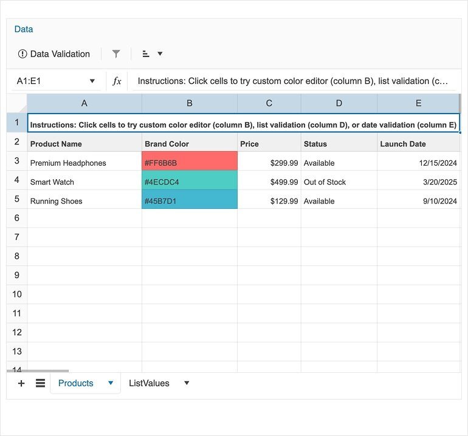
Task: Open the all sheets list icon
Action: click(x=40, y=383)
